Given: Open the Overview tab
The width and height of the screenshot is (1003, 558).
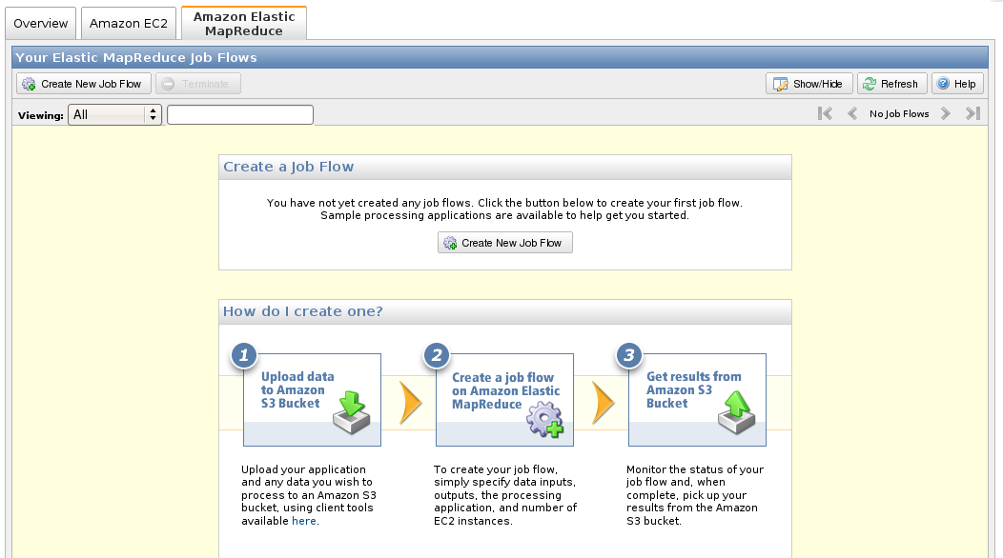Looking at the screenshot, I should tap(40, 24).
